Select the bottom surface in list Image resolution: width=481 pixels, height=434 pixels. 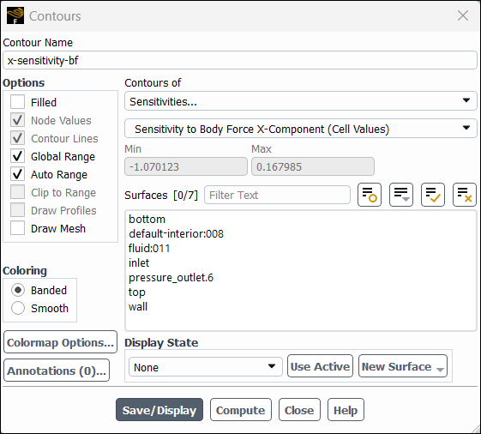tap(301, 220)
